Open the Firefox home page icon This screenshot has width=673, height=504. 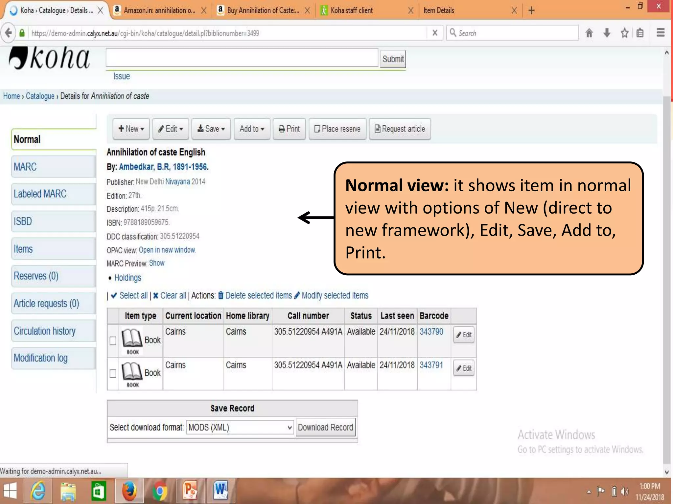pos(589,33)
